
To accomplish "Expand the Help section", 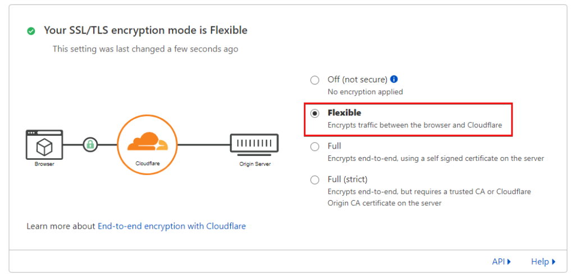I will (543, 261).
